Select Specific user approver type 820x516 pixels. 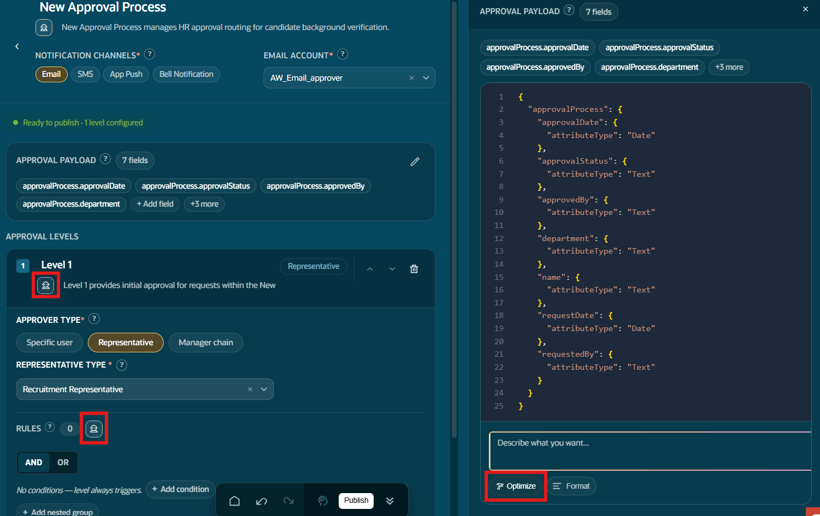tap(50, 343)
